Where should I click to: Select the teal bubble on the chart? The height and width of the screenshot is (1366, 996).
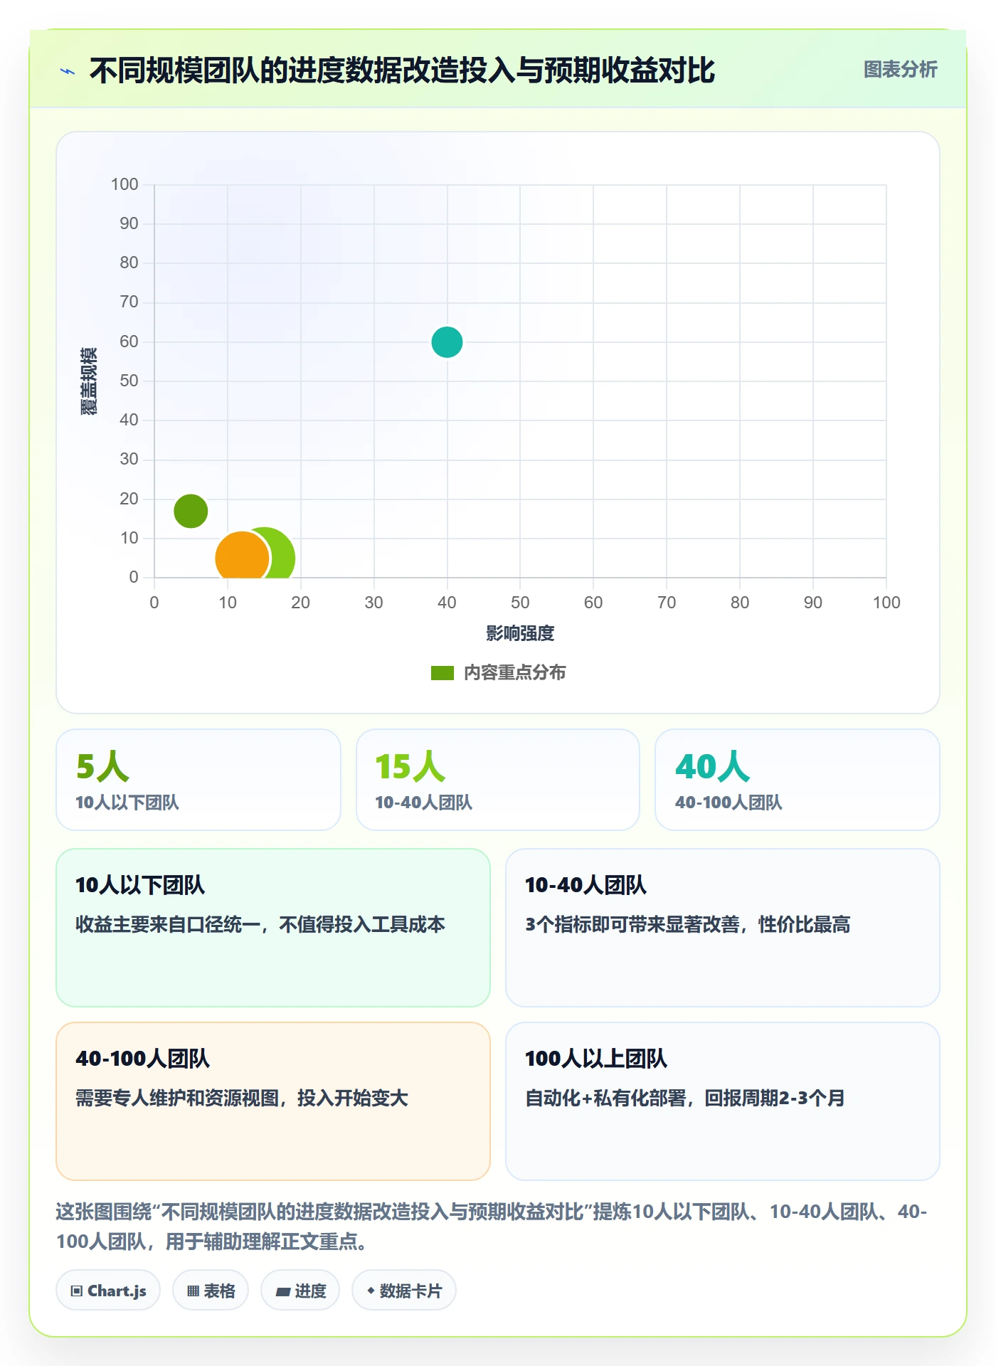[x=447, y=342]
